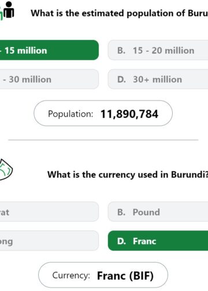
Task: Click the estimated population question heading
Action: (120, 13)
